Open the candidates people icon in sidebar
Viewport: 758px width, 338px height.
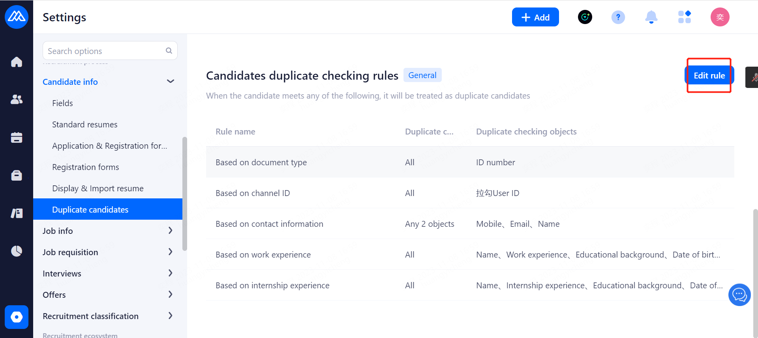click(x=17, y=99)
